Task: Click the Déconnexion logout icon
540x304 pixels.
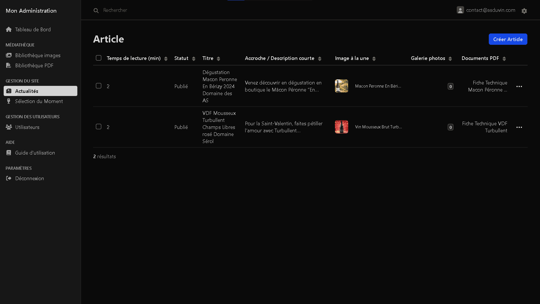Action: (9, 178)
